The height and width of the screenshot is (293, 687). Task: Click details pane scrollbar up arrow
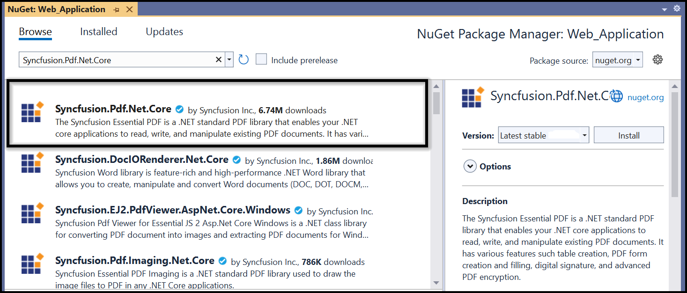(674, 87)
